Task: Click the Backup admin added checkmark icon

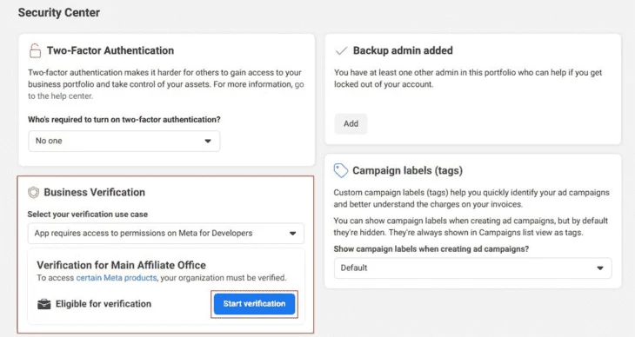Action: coord(341,50)
